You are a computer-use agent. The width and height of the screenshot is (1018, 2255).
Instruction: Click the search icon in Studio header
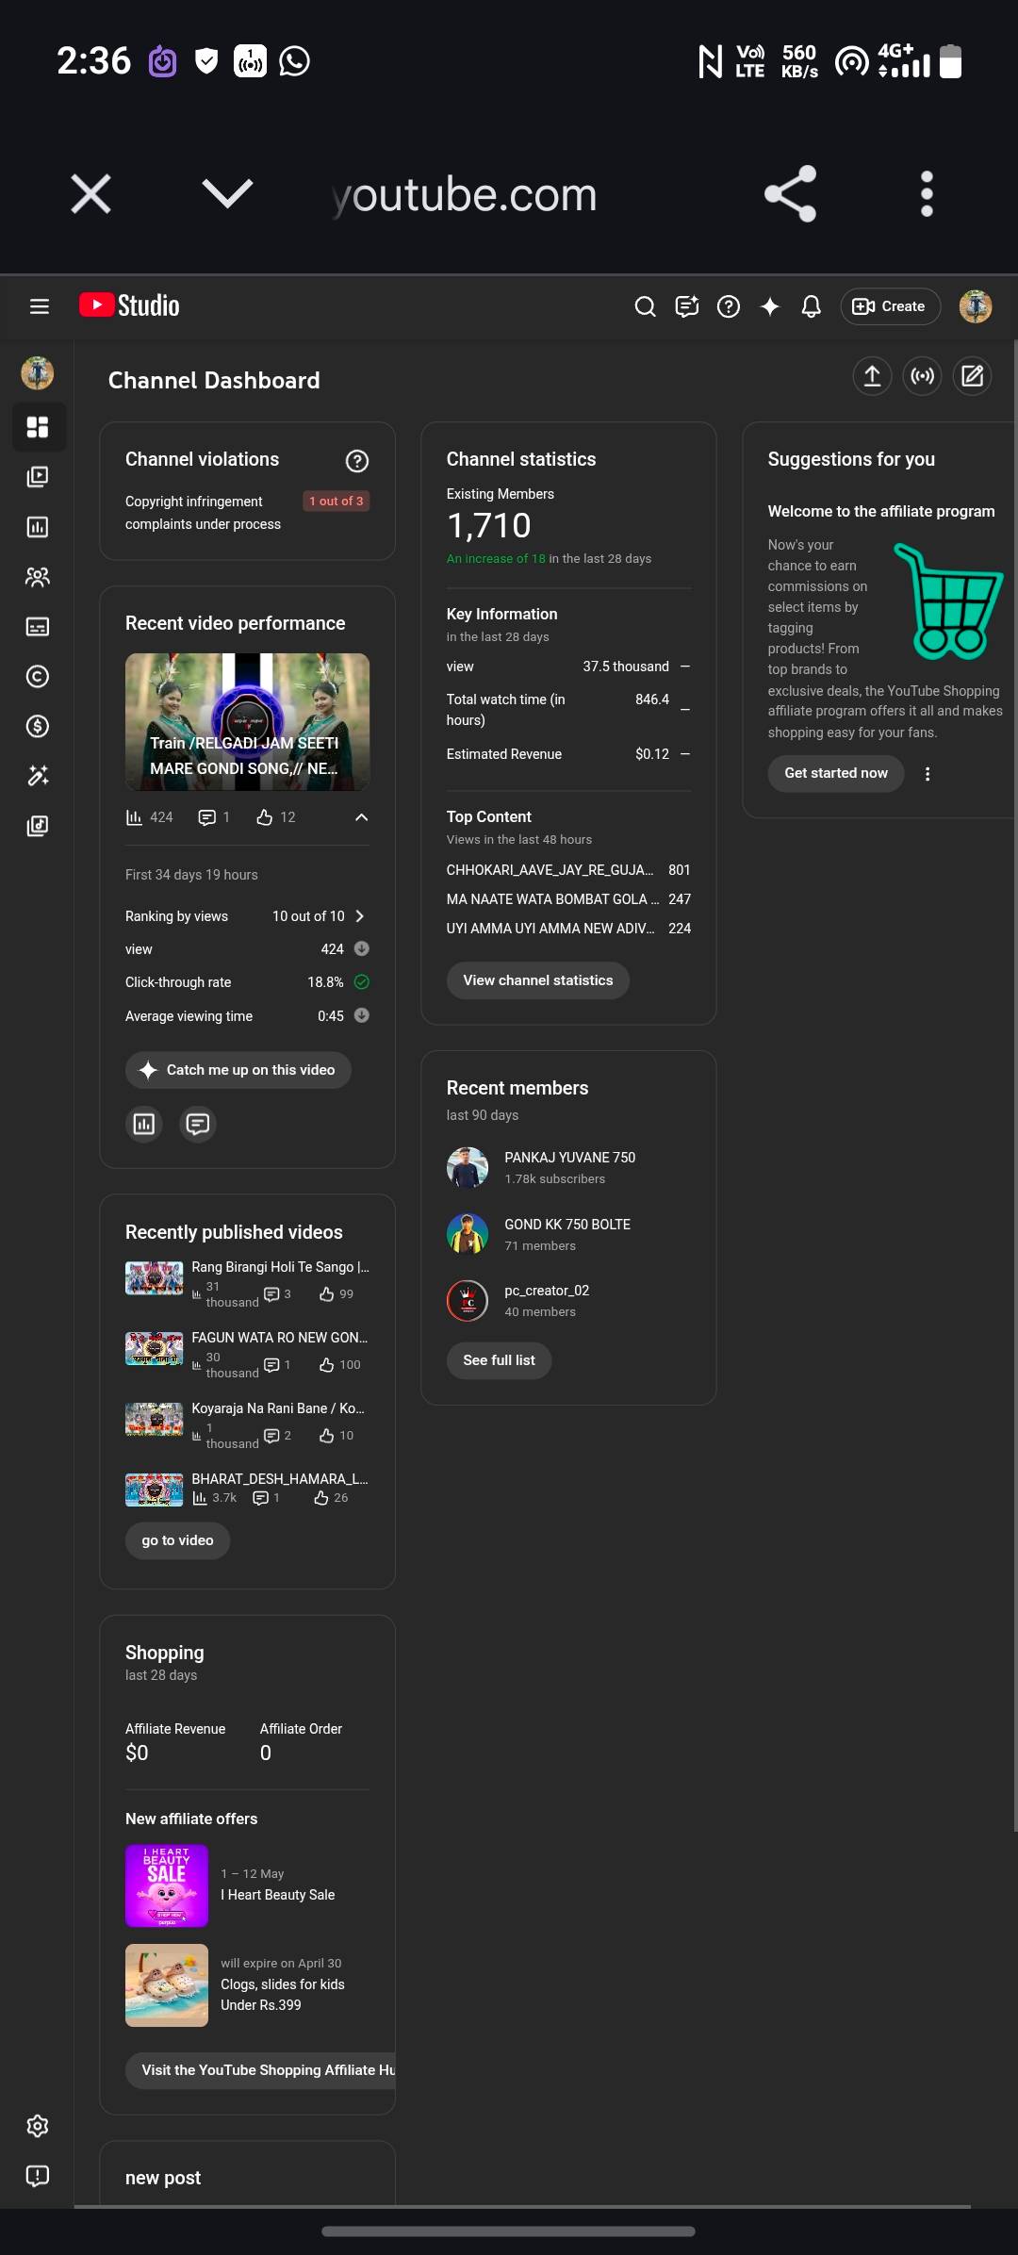click(645, 306)
